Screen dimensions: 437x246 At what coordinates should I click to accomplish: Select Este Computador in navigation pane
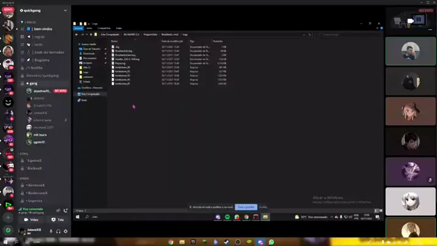pos(90,94)
